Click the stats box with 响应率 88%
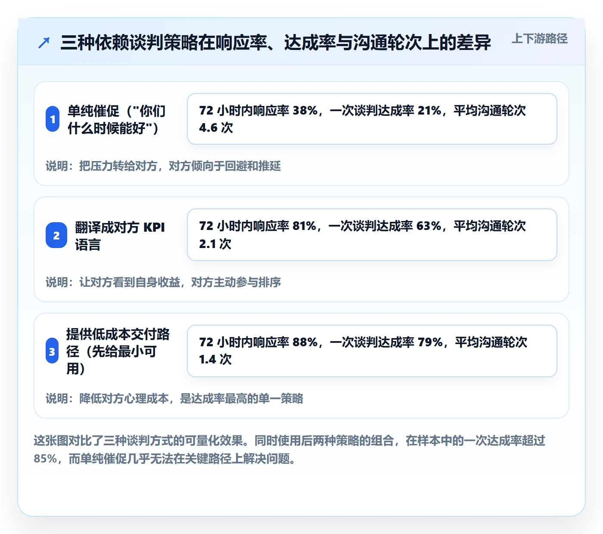 (x=372, y=351)
